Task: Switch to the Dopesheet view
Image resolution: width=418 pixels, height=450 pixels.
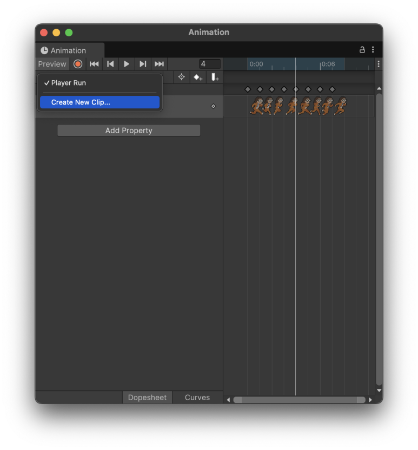Action: (147, 397)
